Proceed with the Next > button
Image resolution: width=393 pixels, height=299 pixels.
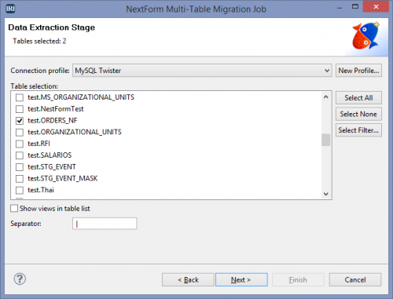point(241,280)
